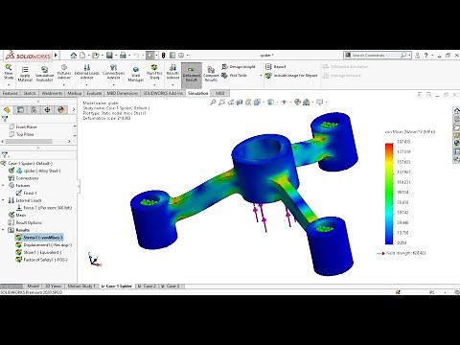The image size is (460, 345).
Task: Click the Search Commands input field
Action: click(x=377, y=56)
